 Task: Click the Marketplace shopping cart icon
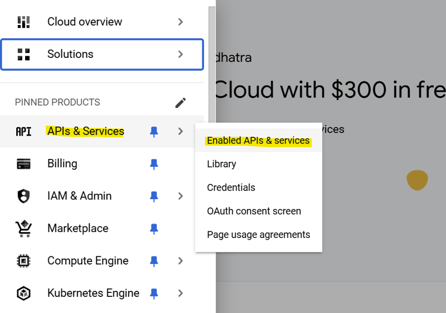[23, 228]
